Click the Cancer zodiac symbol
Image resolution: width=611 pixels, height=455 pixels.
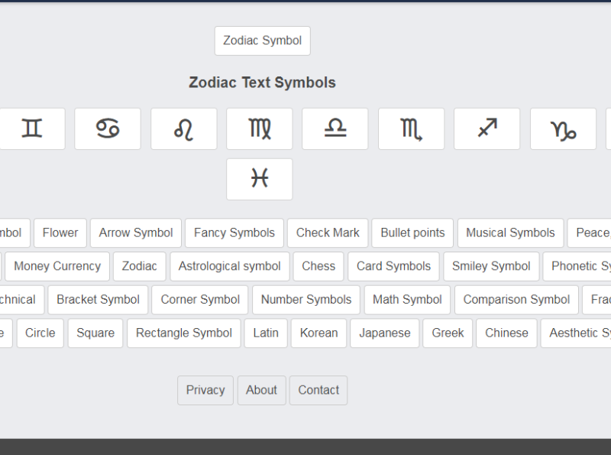click(107, 128)
